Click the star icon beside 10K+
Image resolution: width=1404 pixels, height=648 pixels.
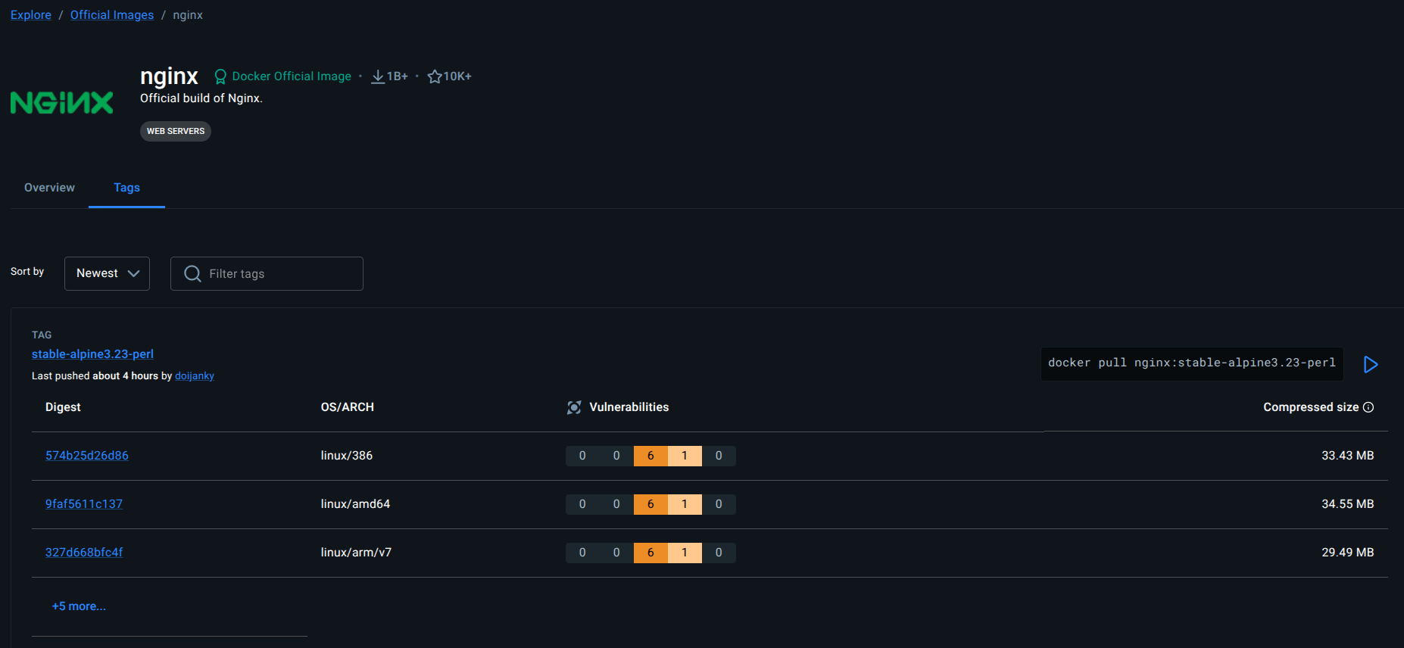click(x=435, y=76)
